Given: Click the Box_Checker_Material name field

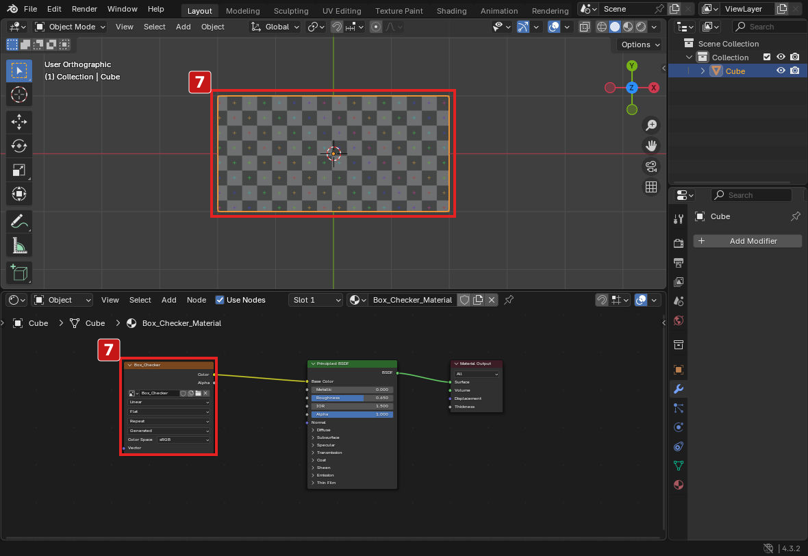Looking at the screenshot, I should [x=412, y=300].
